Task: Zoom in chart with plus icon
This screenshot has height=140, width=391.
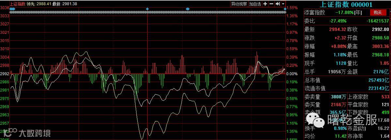Action: click(265, 4)
